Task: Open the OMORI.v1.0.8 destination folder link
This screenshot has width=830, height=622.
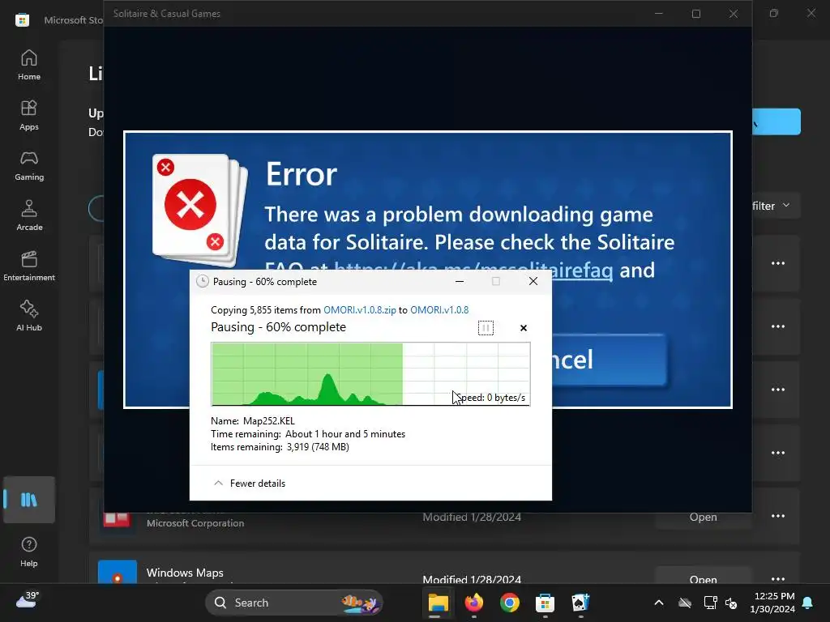Action: [x=439, y=310]
